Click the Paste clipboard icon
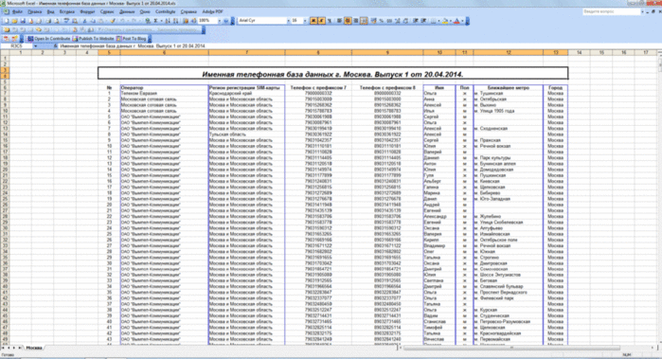This screenshot has width=662, height=359. (x=100, y=21)
